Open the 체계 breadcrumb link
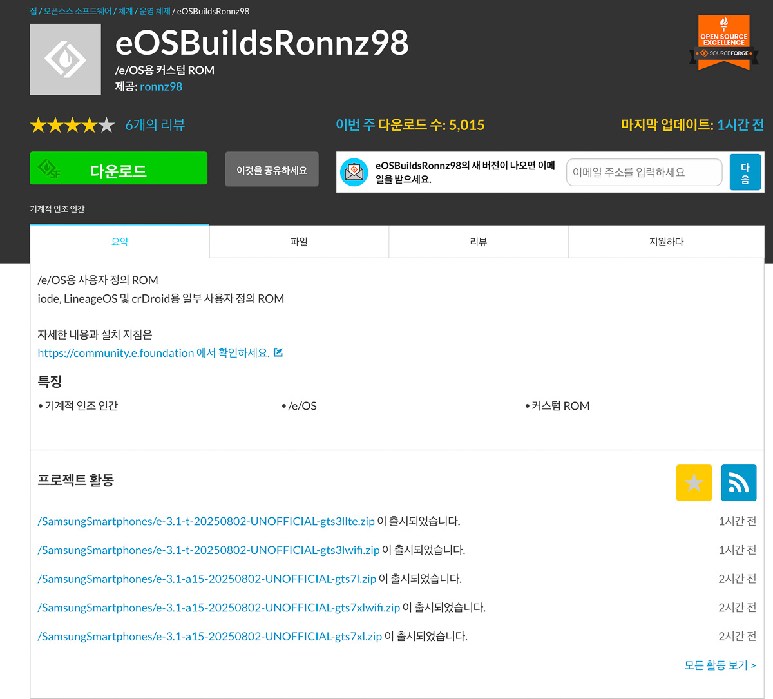This screenshot has width=773, height=699. pyautogui.click(x=126, y=11)
